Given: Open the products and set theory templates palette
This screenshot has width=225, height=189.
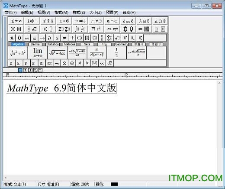Looking at the screenshot, I should (128, 29).
